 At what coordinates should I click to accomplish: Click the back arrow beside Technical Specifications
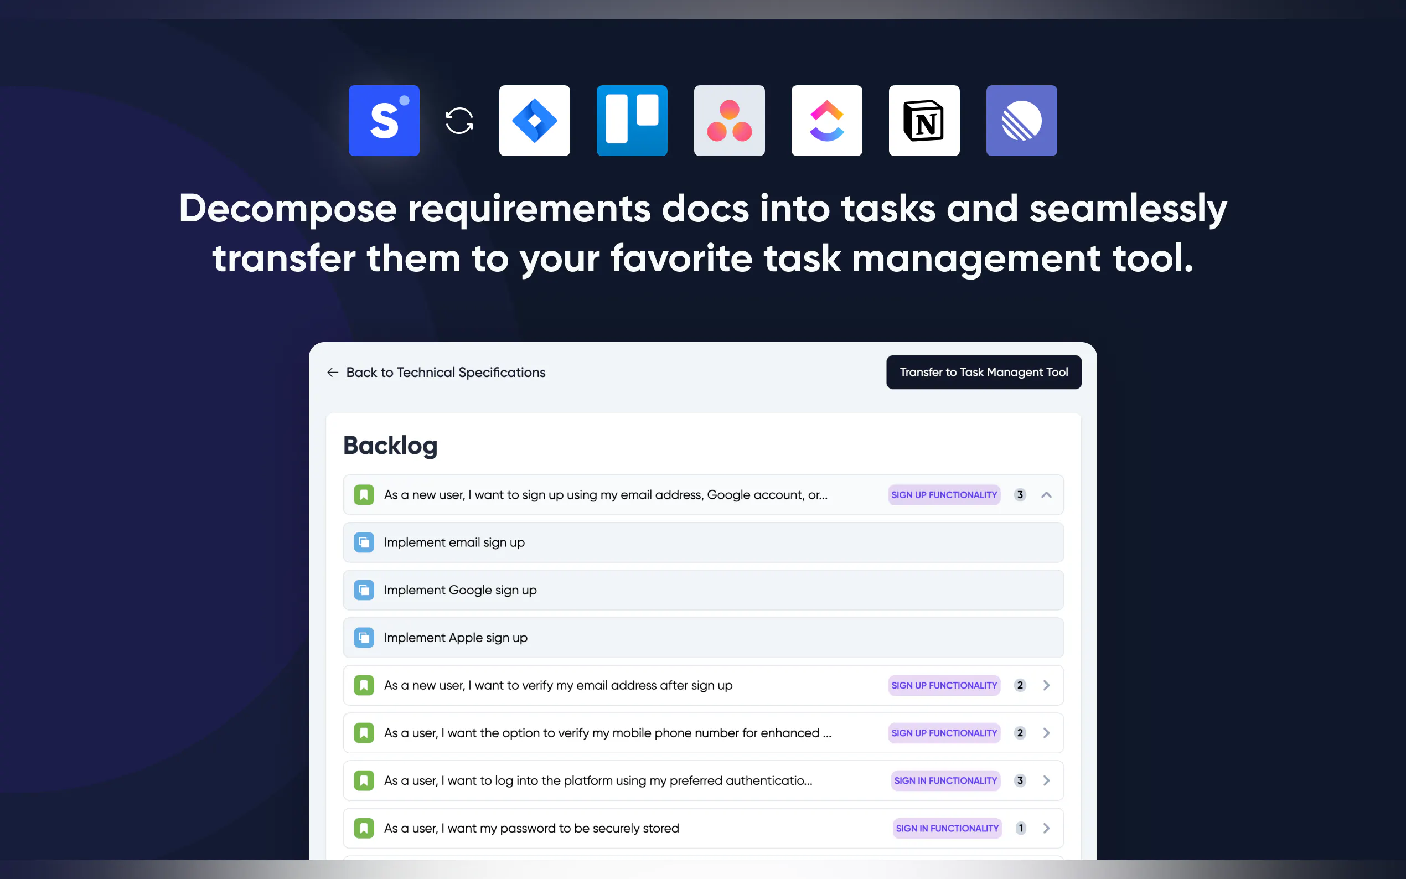tap(333, 372)
